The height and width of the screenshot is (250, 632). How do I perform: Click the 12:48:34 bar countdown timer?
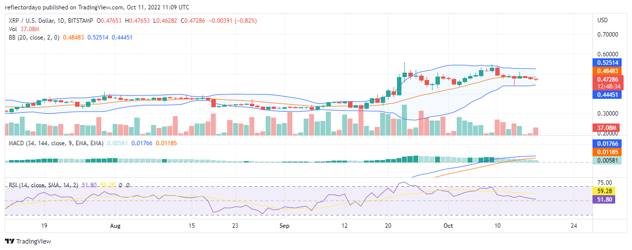point(607,86)
